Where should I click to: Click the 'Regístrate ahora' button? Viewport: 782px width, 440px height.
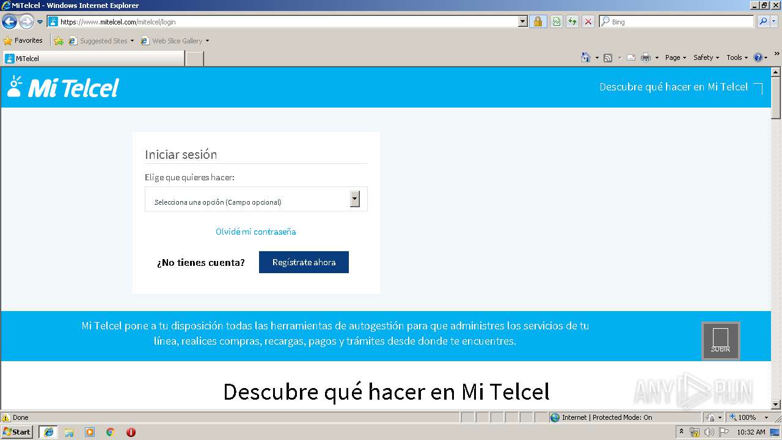[304, 262]
